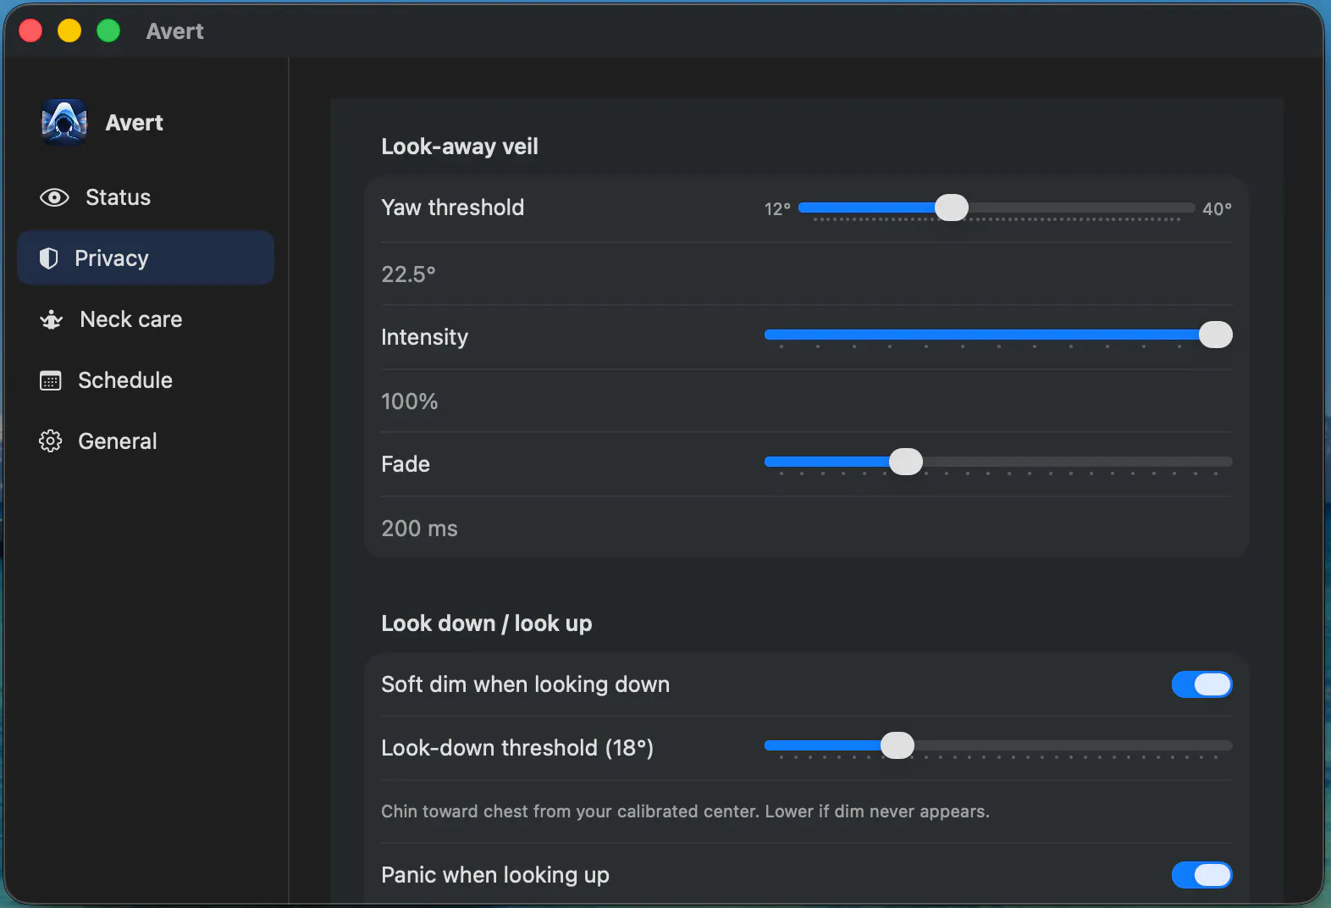
Task: Open the Schedule section
Action: click(146, 380)
